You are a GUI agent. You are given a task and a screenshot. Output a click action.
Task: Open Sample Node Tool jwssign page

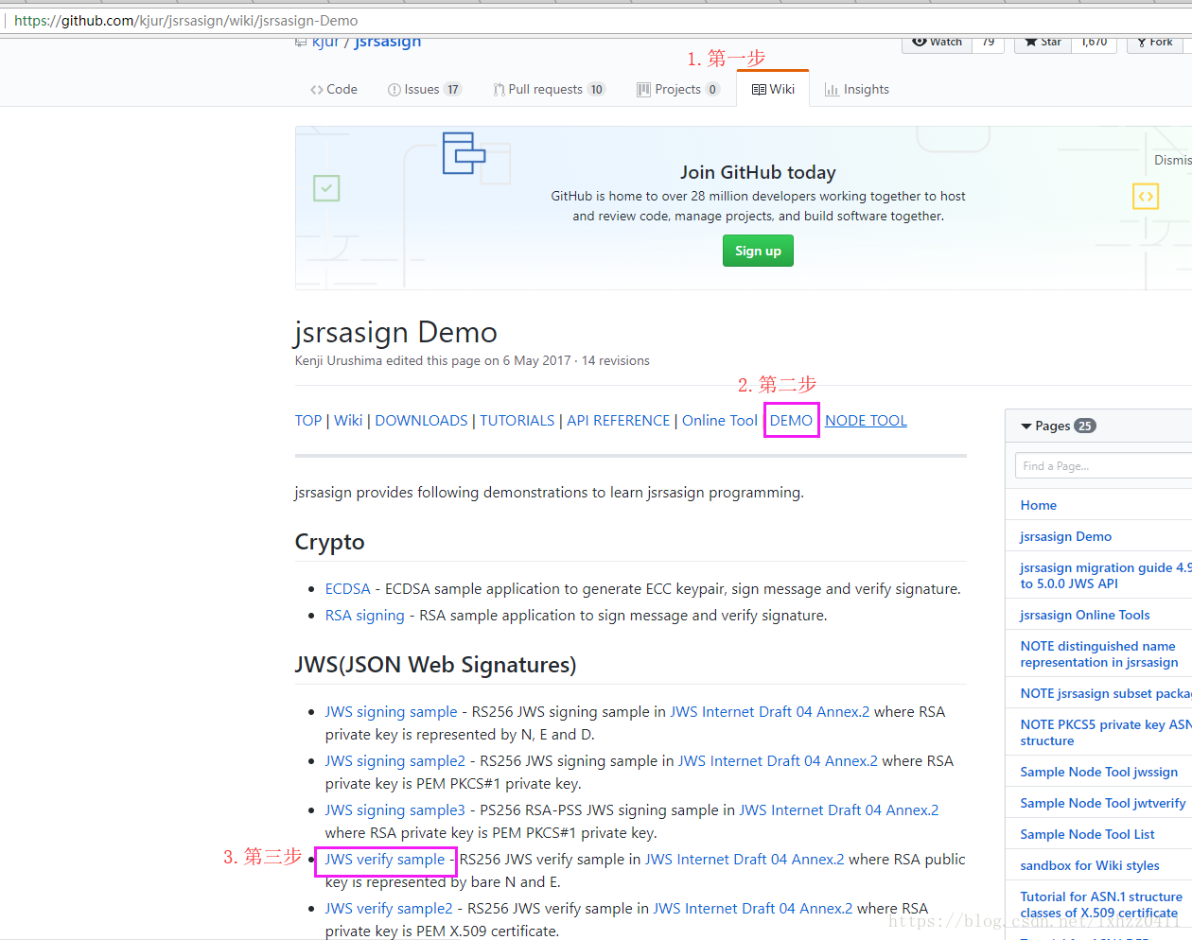point(1099,772)
